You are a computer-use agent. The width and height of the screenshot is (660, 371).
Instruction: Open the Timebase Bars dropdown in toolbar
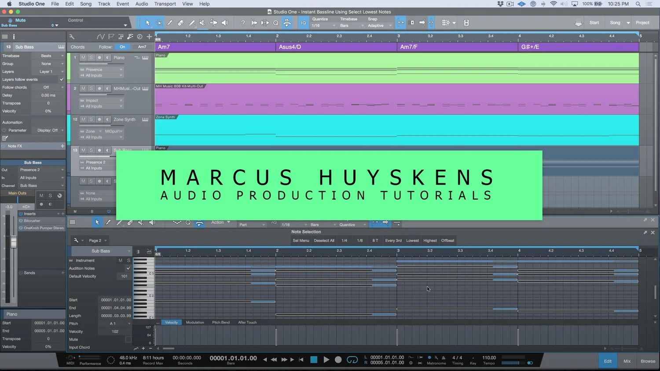(x=352, y=25)
